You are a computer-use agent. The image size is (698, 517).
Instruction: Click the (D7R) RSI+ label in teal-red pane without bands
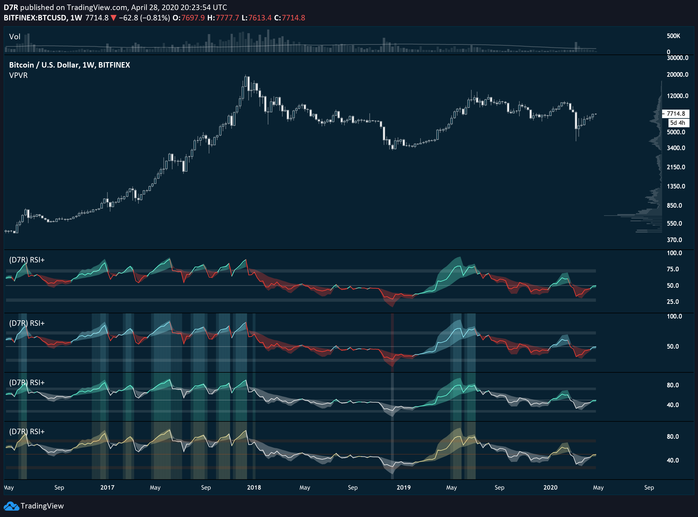point(27,260)
